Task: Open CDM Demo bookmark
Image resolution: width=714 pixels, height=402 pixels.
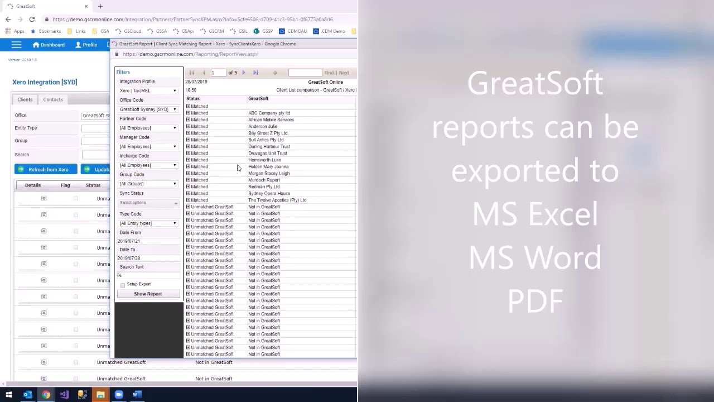Action: tap(329, 31)
